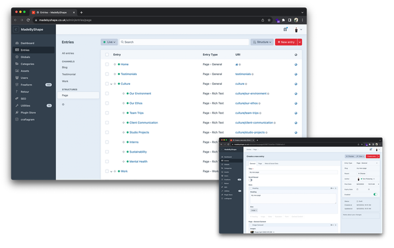Screen dimensions: 394x248
Task: Bookmark the page with the star icon in the Entries window
Action: [x=269, y=20]
